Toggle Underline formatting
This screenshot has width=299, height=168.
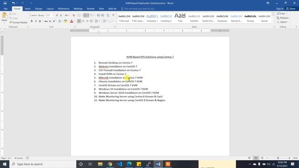40,21
